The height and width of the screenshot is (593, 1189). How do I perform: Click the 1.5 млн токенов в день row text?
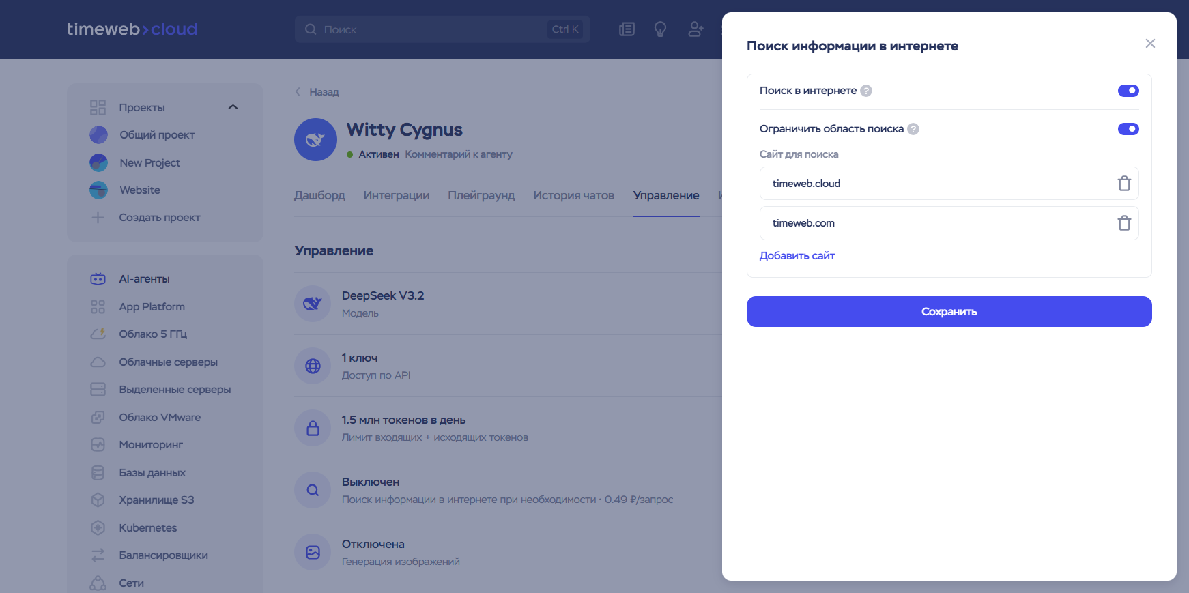coord(403,420)
